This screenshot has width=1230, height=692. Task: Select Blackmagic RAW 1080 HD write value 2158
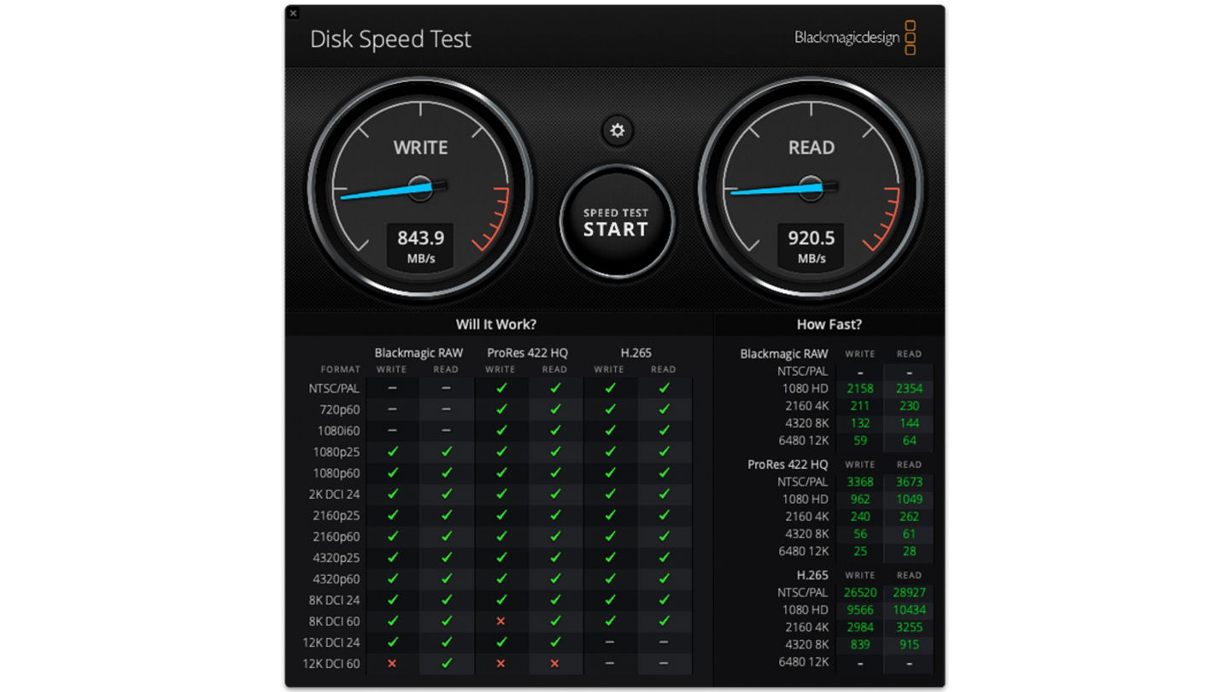(x=860, y=388)
